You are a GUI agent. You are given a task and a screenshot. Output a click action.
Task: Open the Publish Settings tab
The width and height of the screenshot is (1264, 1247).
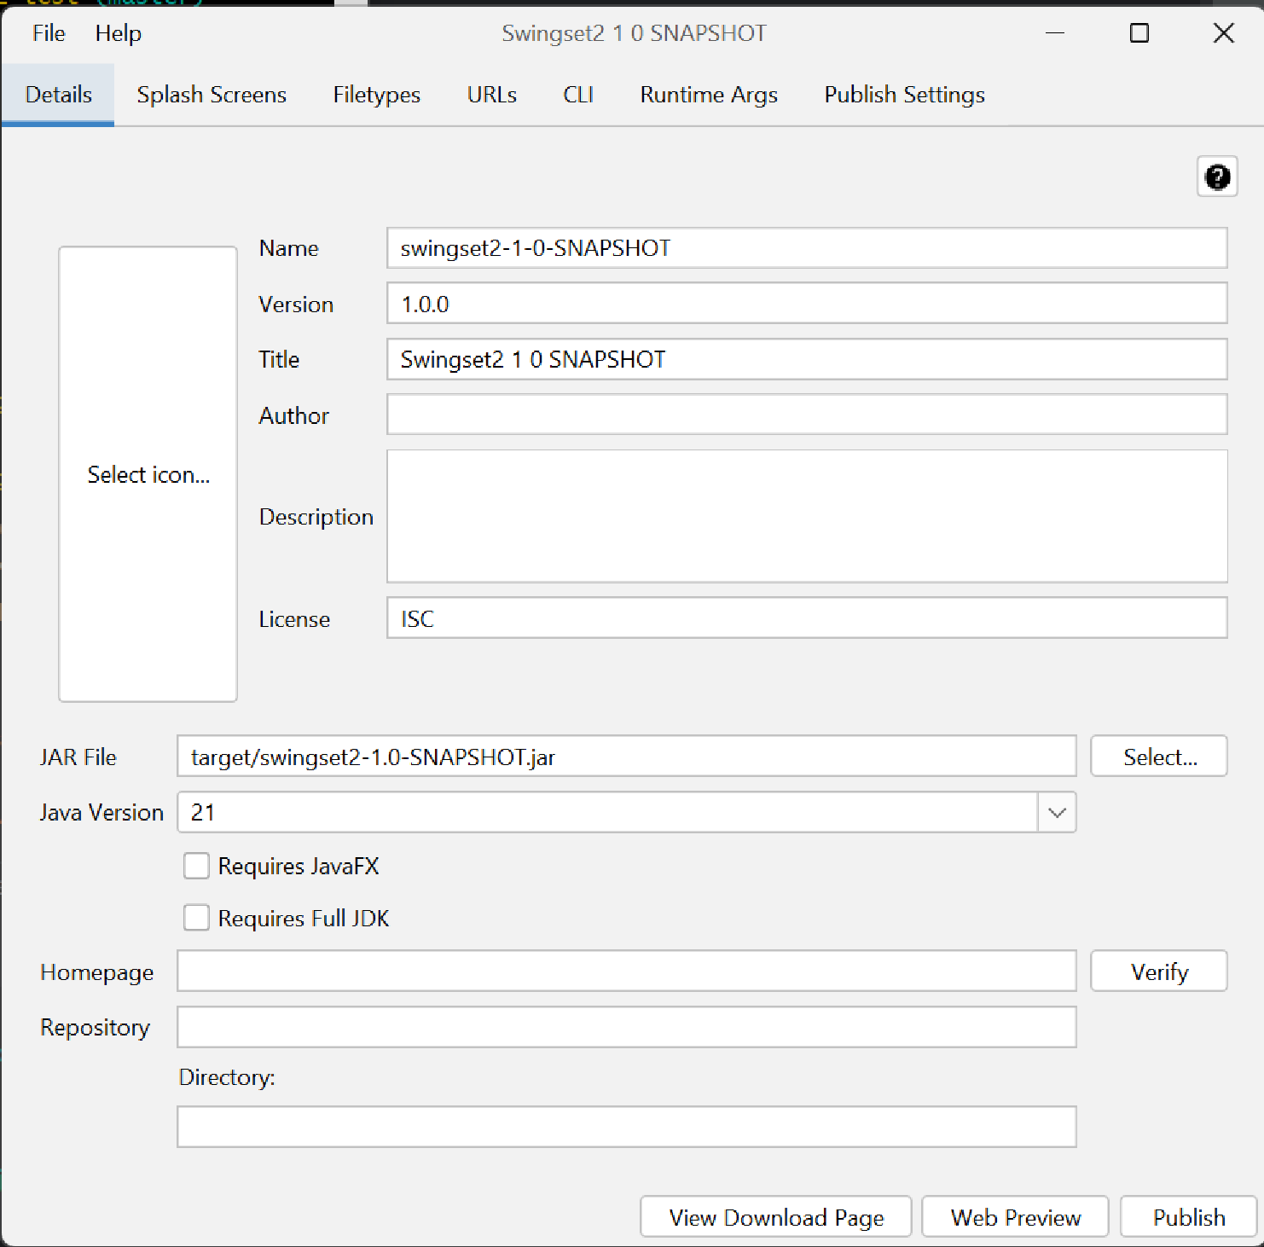click(903, 95)
